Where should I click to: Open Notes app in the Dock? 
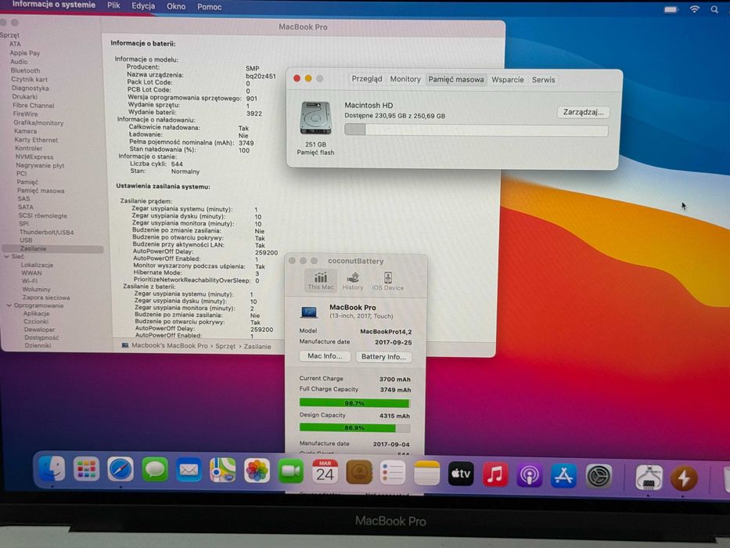[x=426, y=474]
